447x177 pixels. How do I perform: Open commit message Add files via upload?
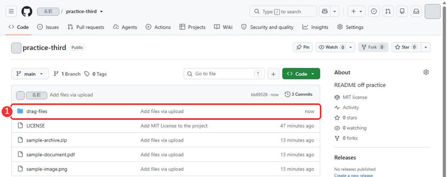tap(71, 95)
